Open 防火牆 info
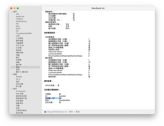 click(x=19, y=86)
